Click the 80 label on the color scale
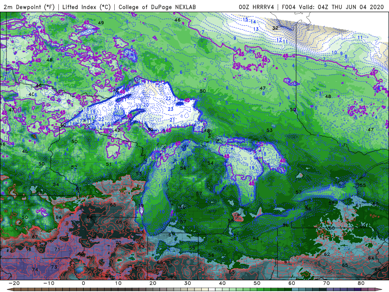Screen dimensions: 389x292 (x=361, y=283)
